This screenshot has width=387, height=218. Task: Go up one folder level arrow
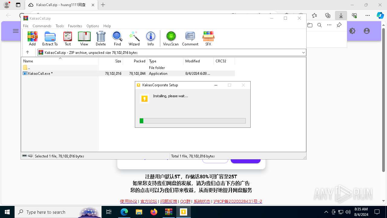(x=28, y=52)
